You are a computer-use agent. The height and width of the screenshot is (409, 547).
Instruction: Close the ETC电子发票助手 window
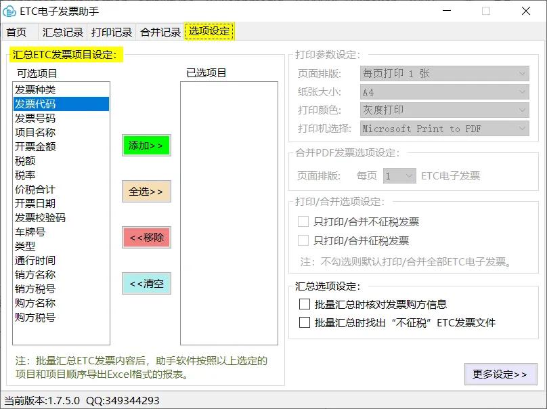526,11
